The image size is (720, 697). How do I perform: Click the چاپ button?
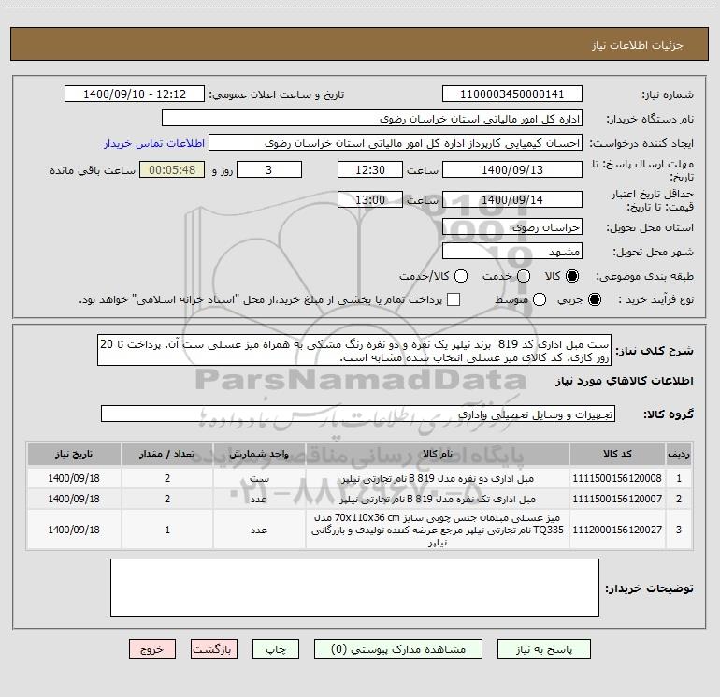276,649
